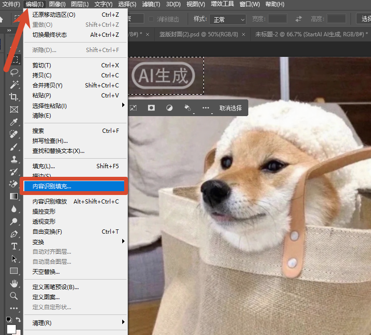The image size is (371, 335).
Task: Click the foreground color swatch
Action: tap(11, 329)
